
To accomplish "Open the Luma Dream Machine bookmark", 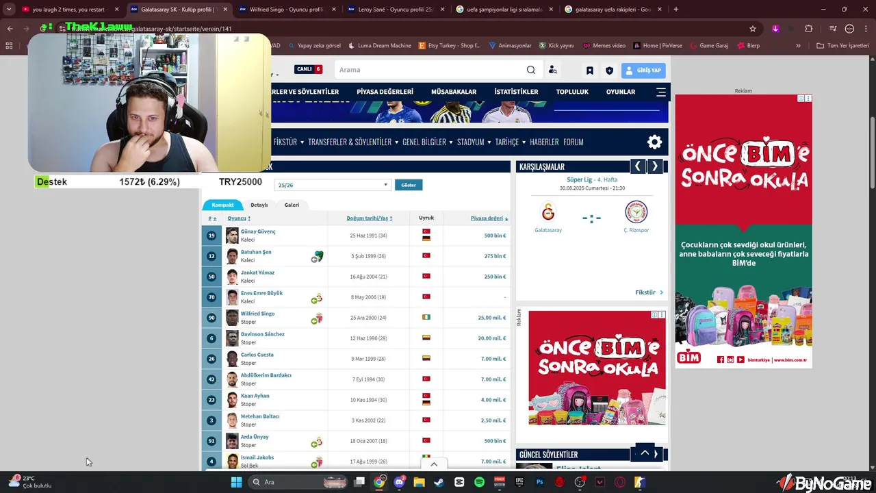I will (380, 45).
